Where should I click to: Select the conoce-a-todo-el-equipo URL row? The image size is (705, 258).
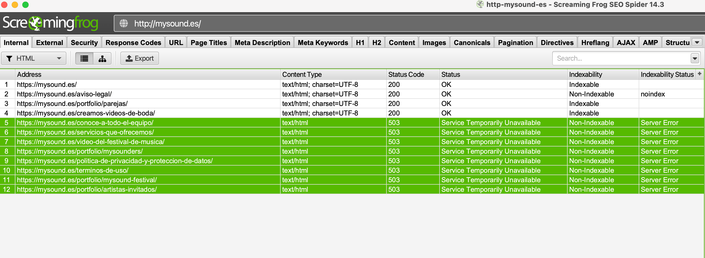[352, 123]
